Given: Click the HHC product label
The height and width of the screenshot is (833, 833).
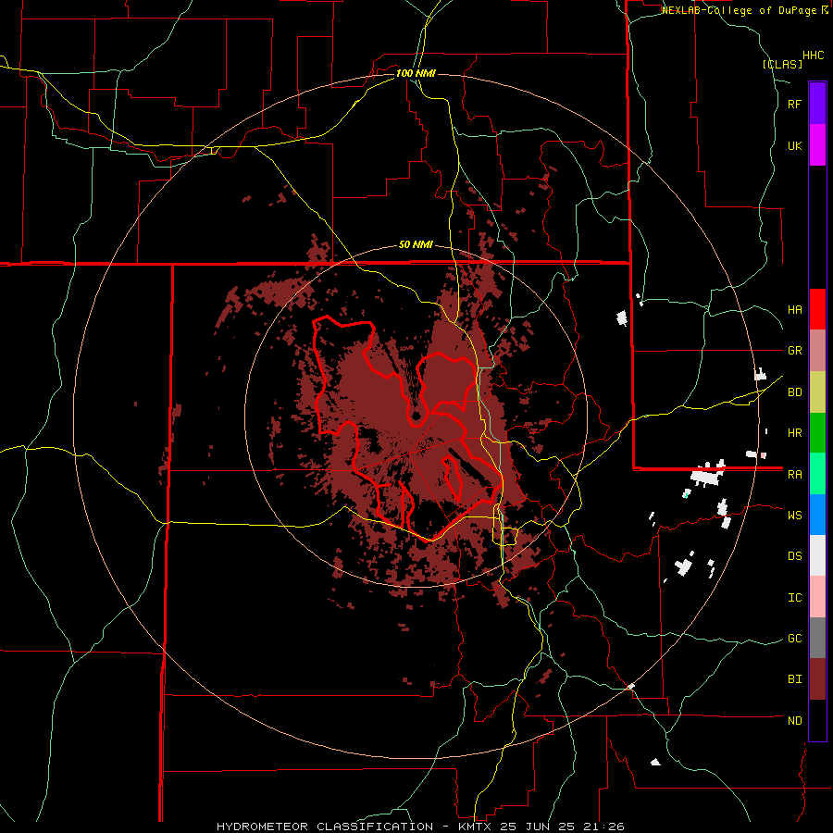Looking at the screenshot, I should point(814,56).
